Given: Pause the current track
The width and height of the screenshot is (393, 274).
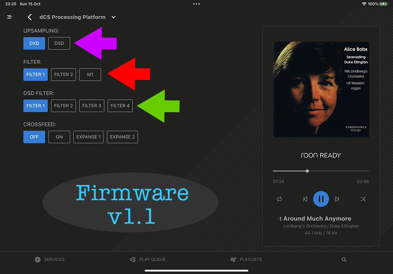Looking at the screenshot, I should [321, 199].
